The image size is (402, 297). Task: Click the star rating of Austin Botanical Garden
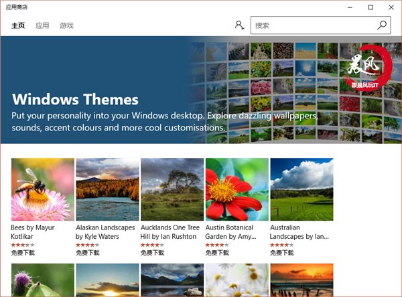pos(217,245)
